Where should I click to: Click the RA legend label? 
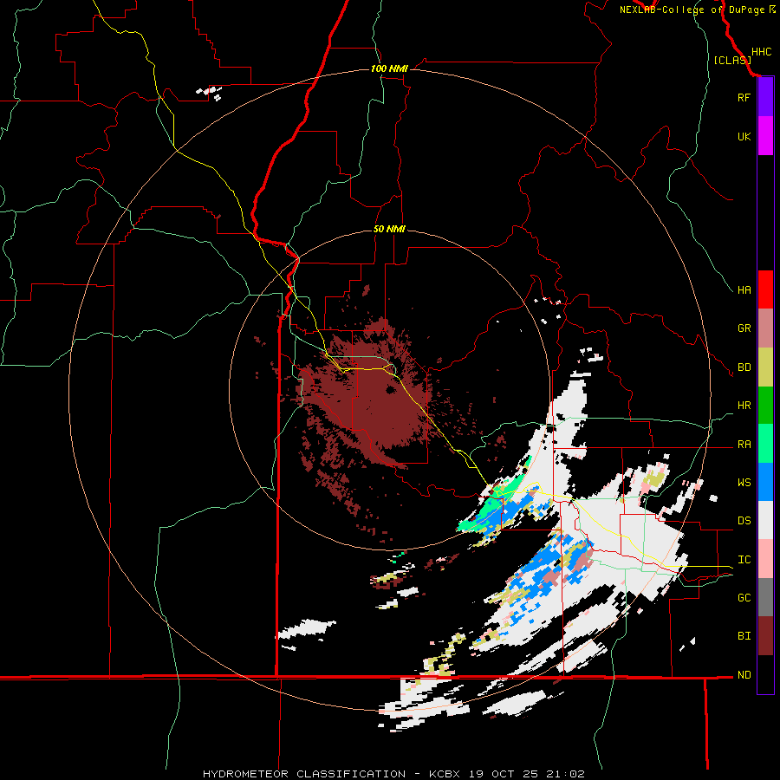[x=744, y=445]
